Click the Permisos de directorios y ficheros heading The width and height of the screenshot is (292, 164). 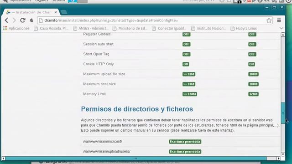click(x=137, y=109)
